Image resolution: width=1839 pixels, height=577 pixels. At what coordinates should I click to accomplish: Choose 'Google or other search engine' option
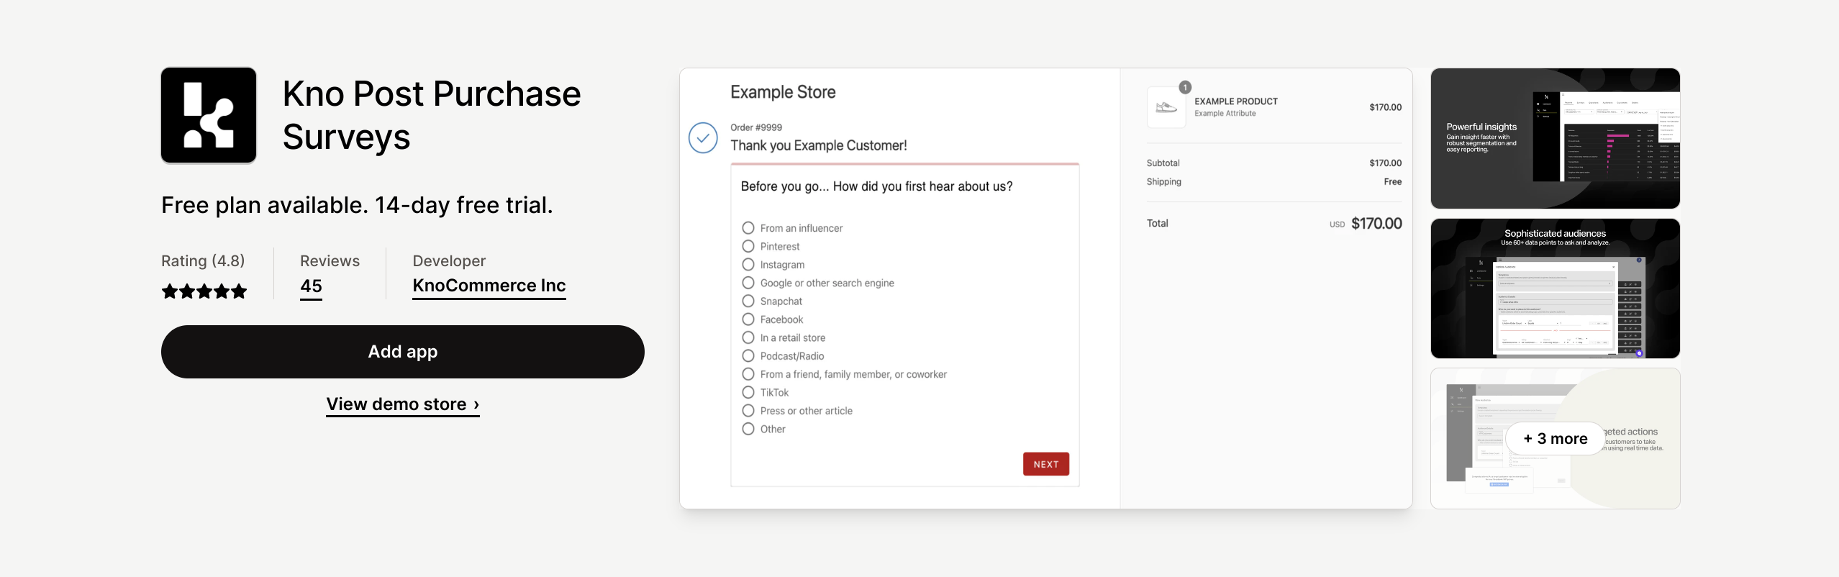tap(748, 283)
